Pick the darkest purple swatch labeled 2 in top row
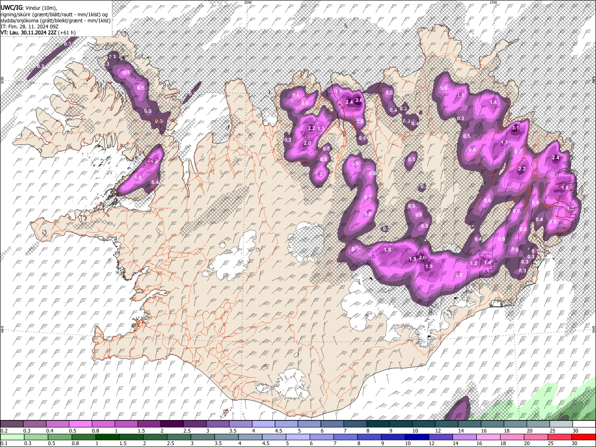The width and height of the screenshot is (596, 447). (172, 424)
